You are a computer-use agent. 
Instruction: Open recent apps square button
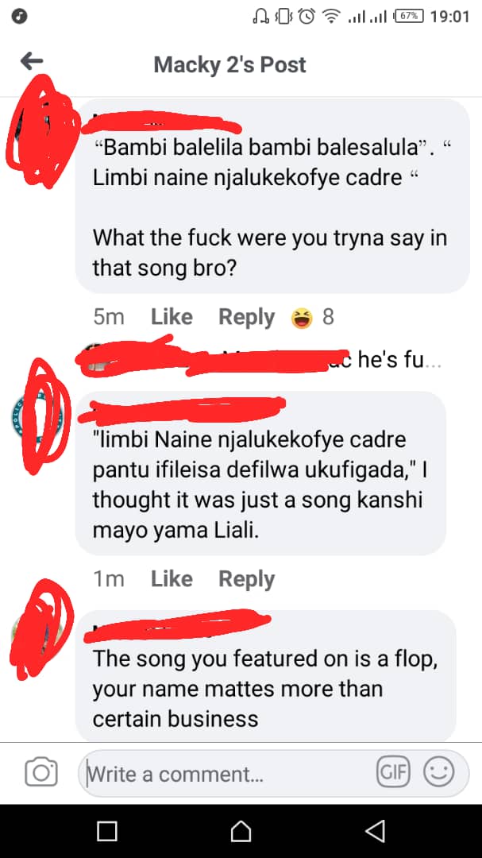click(x=106, y=831)
